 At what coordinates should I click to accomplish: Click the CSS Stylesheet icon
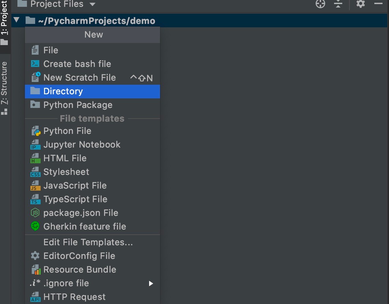35,172
